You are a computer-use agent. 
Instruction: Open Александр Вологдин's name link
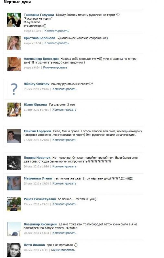pyautogui.click(x=41, y=59)
